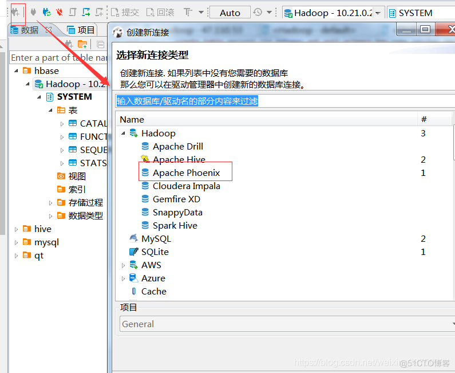Image resolution: width=455 pixels, height=373 pixels.
Task: Select Apache Hive driver
Action: 179,159
